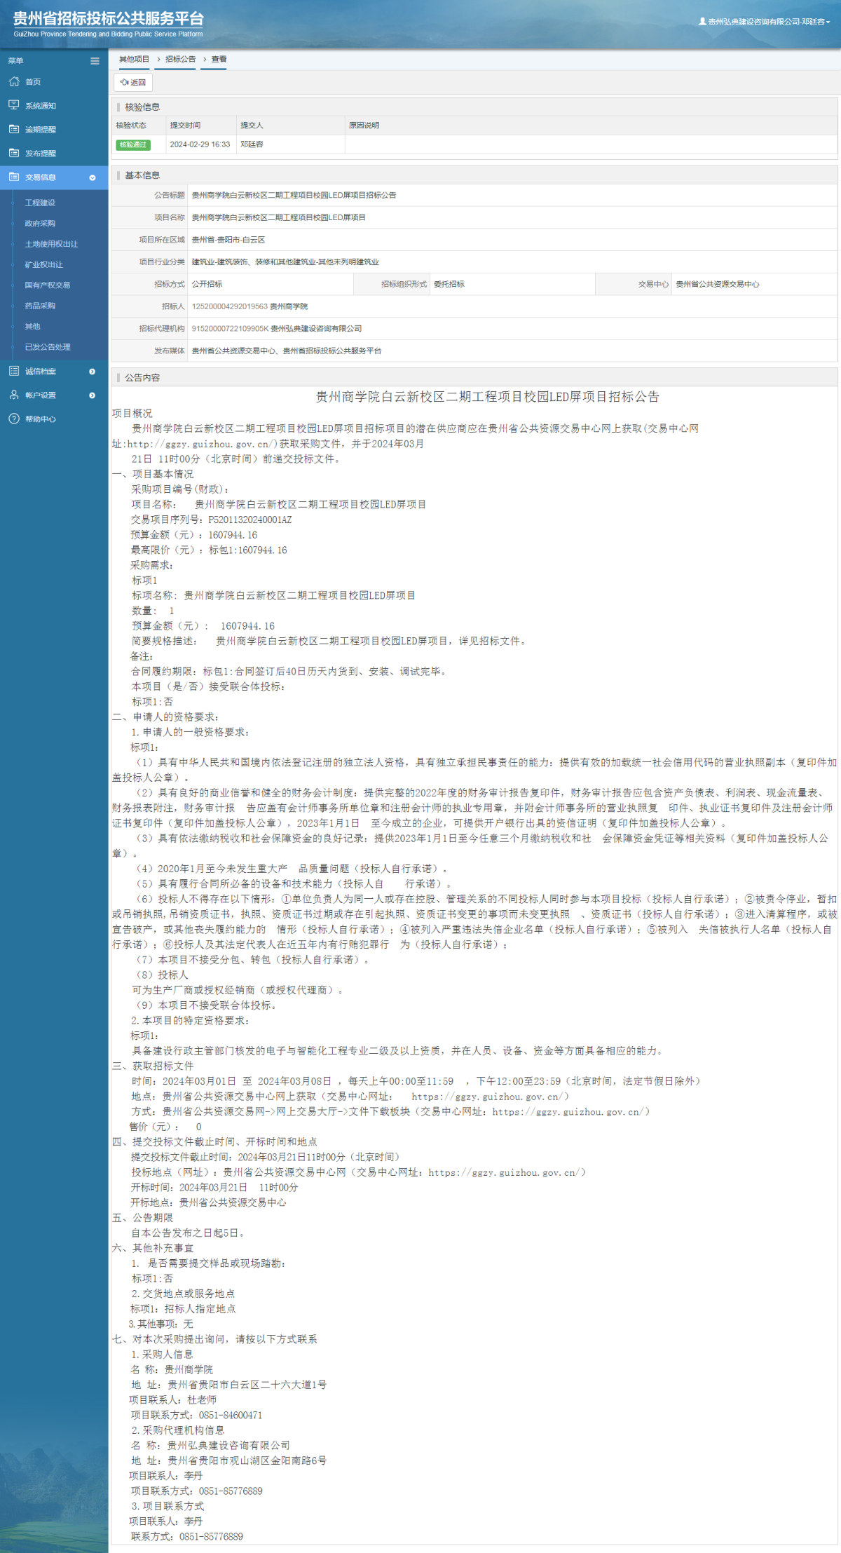Open 帮助中心 menu label
This screenshot has width=841, height=1553.
pos(41,419)
